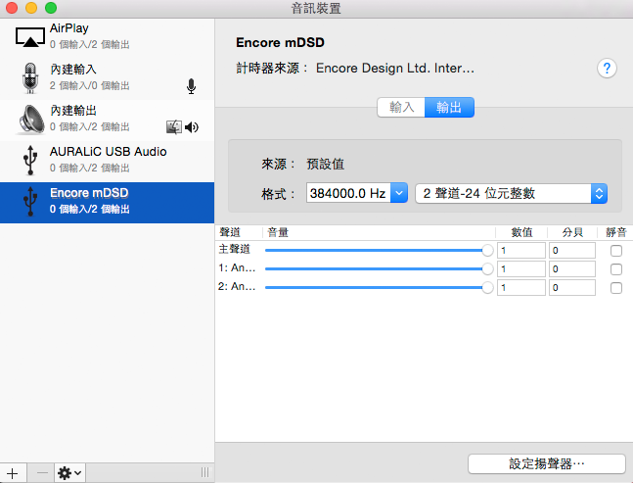Click the channel 1: An… volume slider
This screenshot has width=633, height=483.
(x=379, y=269)
